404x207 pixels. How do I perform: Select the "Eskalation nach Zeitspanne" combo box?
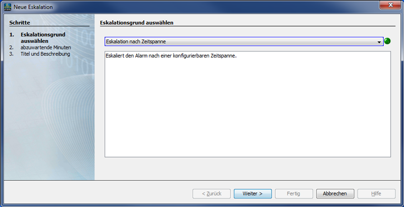click(x=244, y=41)
